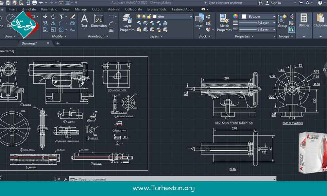
Task: Click the Block Editor icon
Action: (x=208, y=23)
